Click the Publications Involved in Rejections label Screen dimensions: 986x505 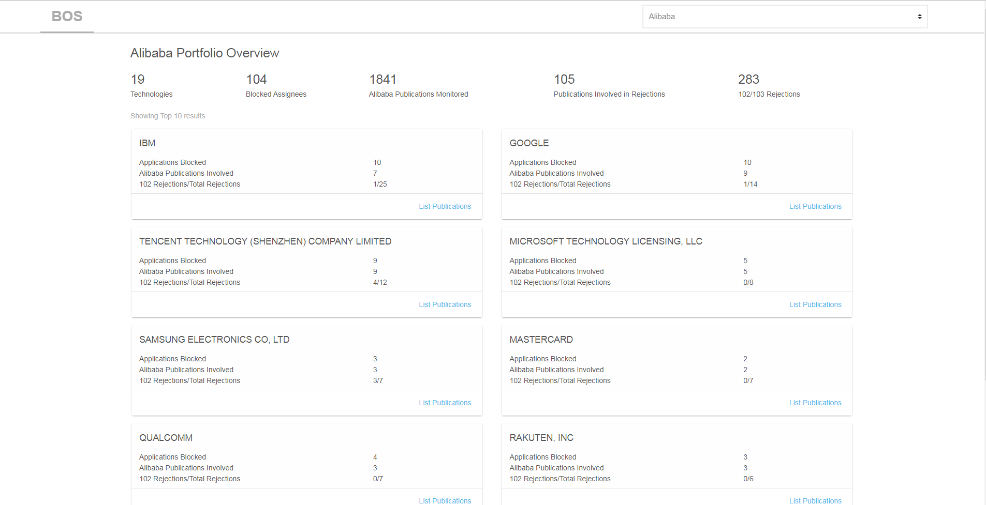(x=609, y=94)
